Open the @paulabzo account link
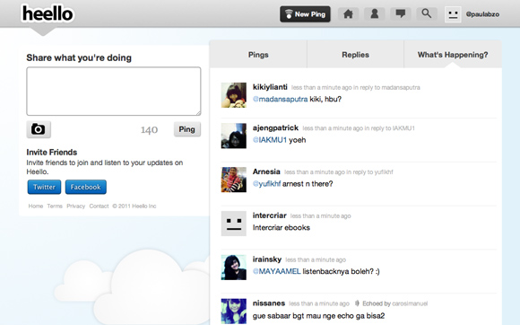Screen dimensions: 520x325 click(482, 14)
